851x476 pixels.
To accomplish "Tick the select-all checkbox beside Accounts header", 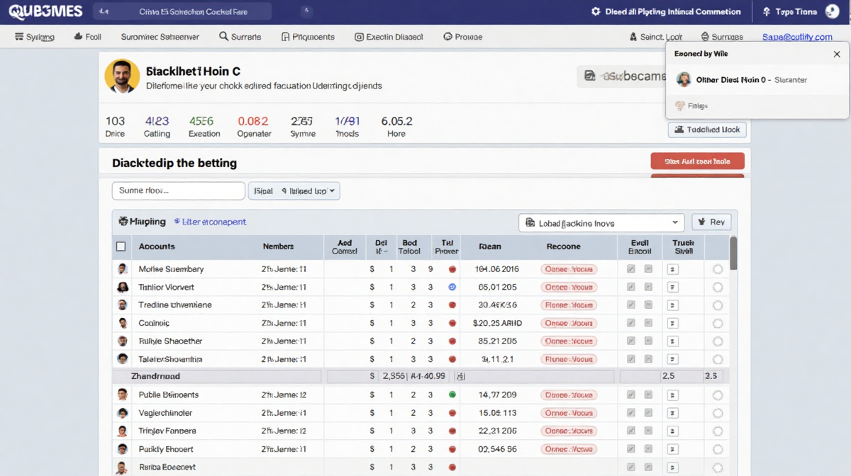I will tap(121, 246).
